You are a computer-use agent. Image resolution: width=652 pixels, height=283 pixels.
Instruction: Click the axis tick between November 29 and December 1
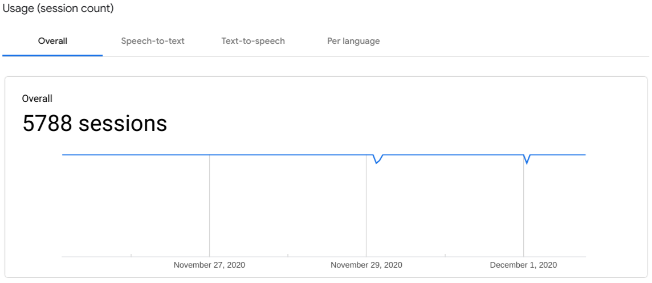click(445, 255)
